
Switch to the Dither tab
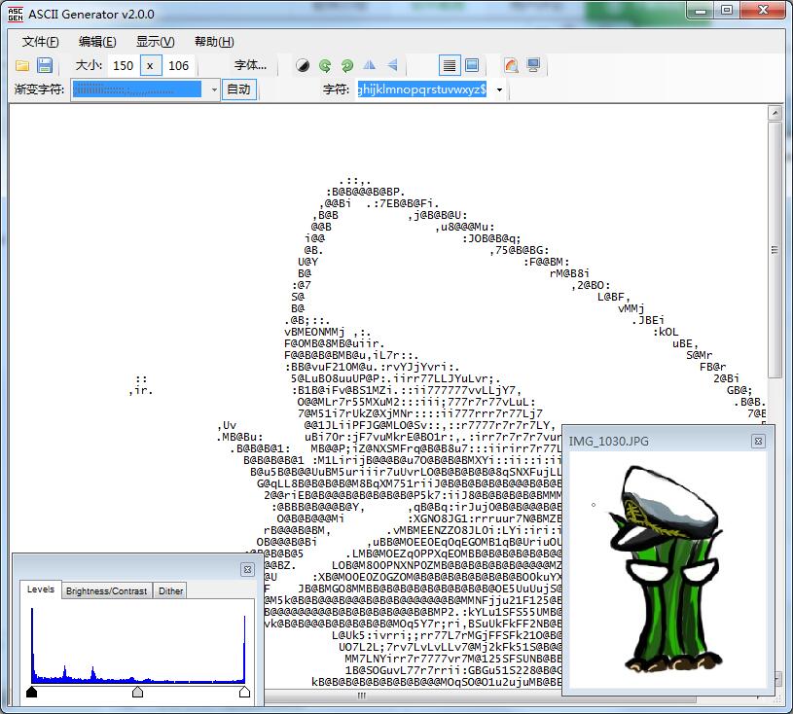[x=170, y=590]
